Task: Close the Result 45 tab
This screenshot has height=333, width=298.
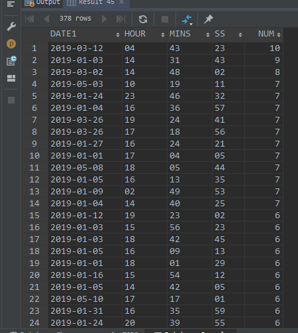Action: [x=121, y=2]
